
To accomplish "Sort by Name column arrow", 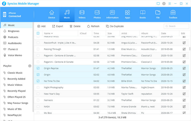I will tap(52, 33).
